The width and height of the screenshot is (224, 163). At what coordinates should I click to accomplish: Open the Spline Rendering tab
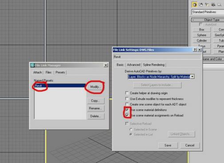coord(153,65)
